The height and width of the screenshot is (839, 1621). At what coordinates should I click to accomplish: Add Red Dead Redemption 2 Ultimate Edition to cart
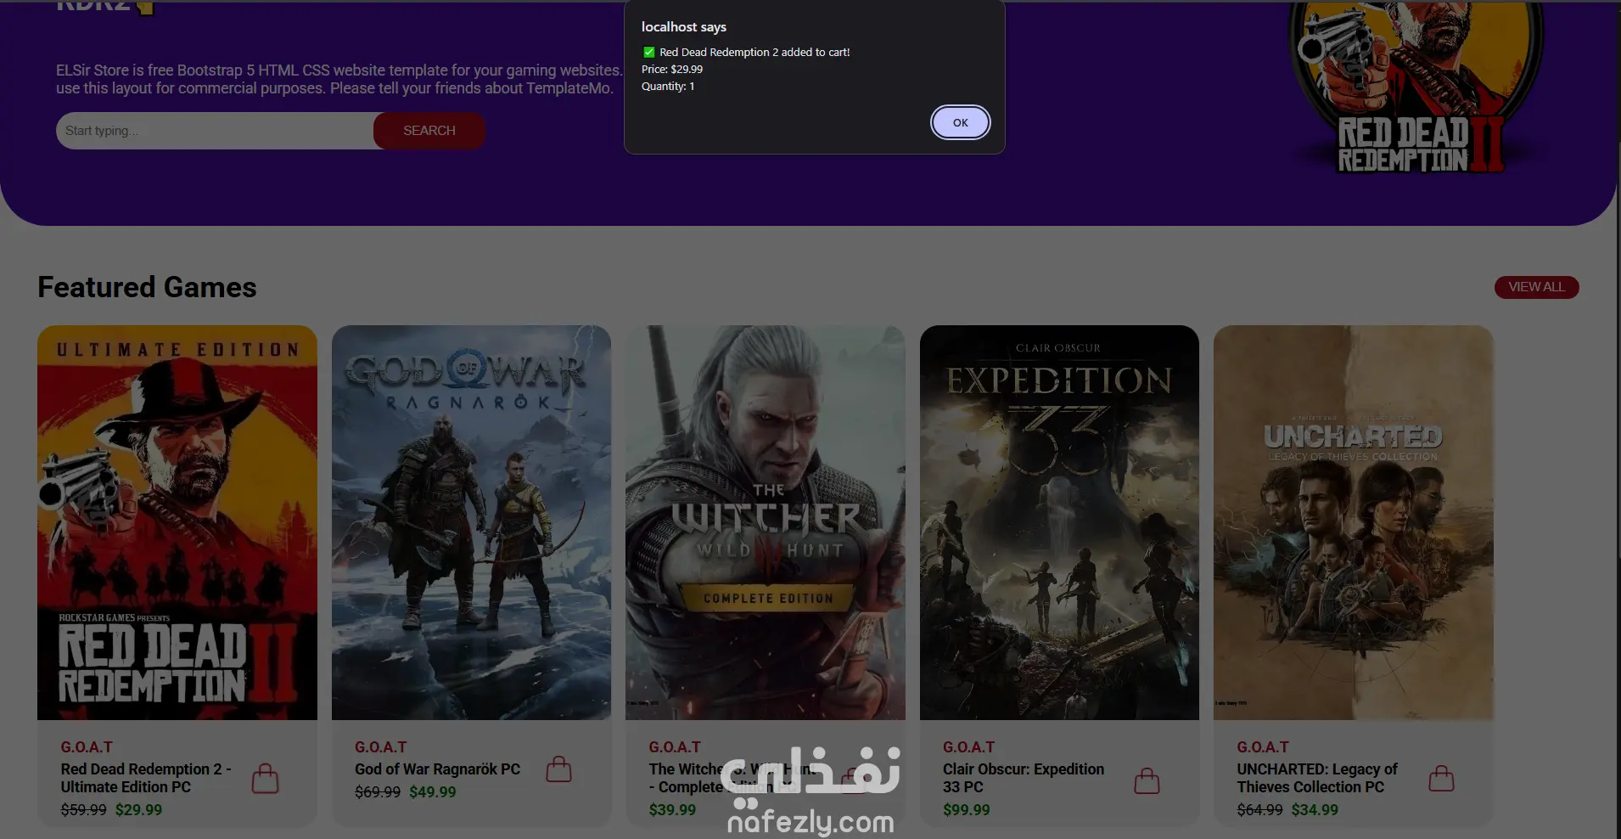point(265,778)
